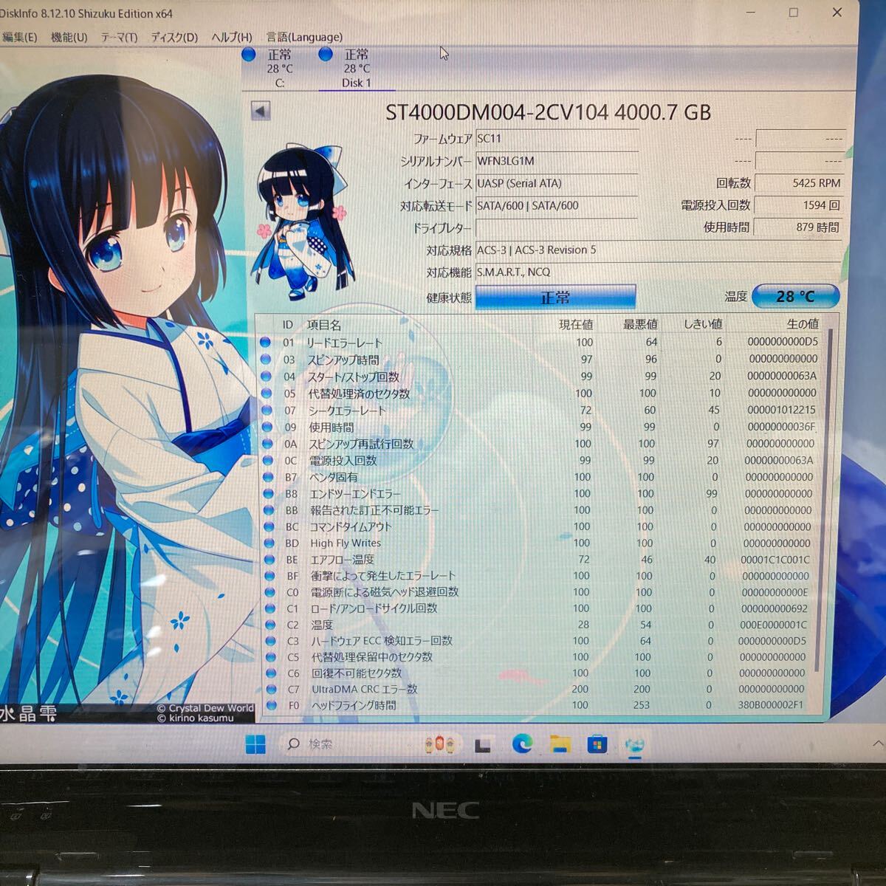Click status icon for 01 リードエラーレート
This screenshot has width=886, height=886.
tap(266, 343)
